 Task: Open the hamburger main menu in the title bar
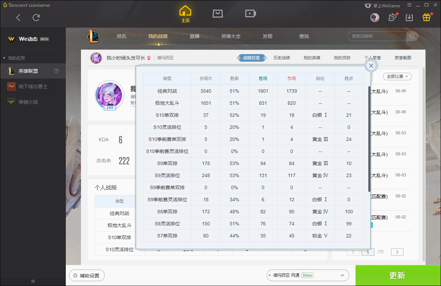(x=409, y=5)
